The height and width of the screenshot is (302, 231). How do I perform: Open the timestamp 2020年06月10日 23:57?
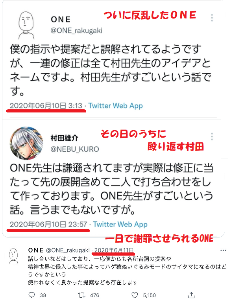(48, 225)
